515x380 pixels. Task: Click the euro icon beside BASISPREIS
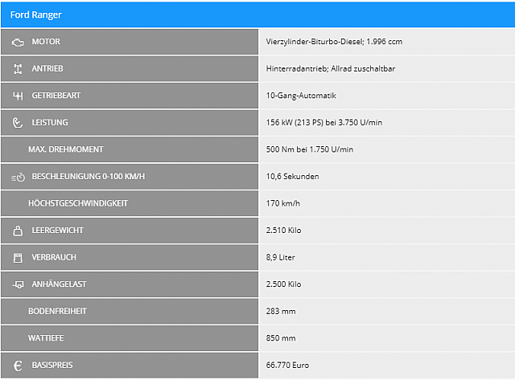[x=18, y=365]
